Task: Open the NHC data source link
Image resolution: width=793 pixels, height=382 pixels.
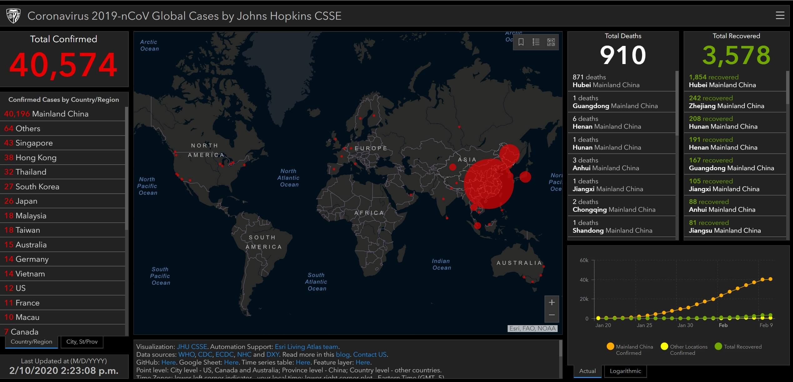Action: (244, 355)
